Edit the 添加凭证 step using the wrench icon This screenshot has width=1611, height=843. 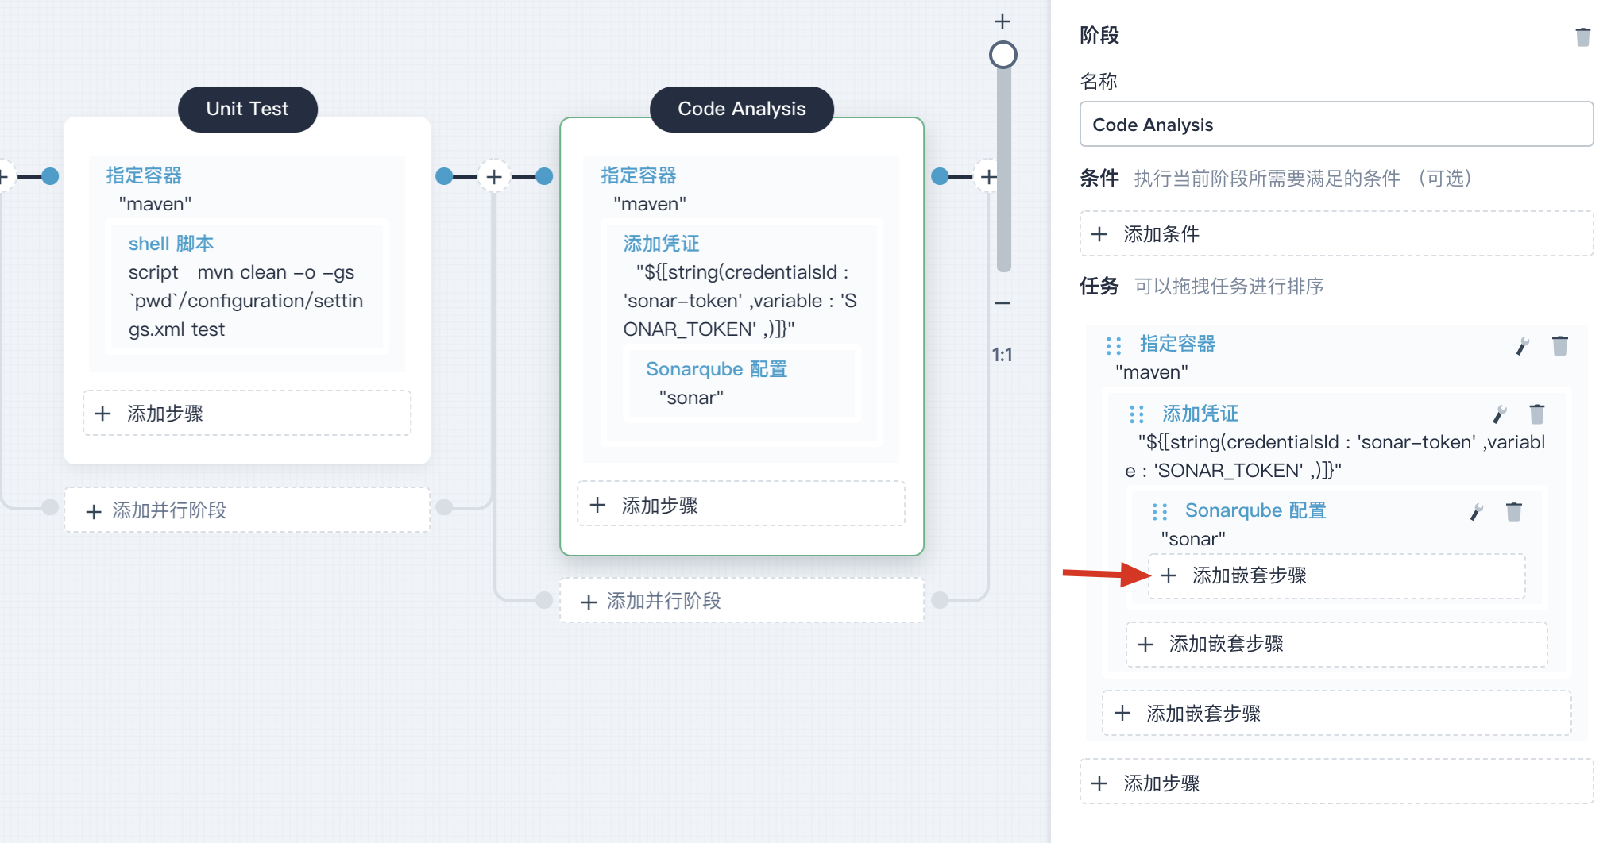click(1500, 414)
